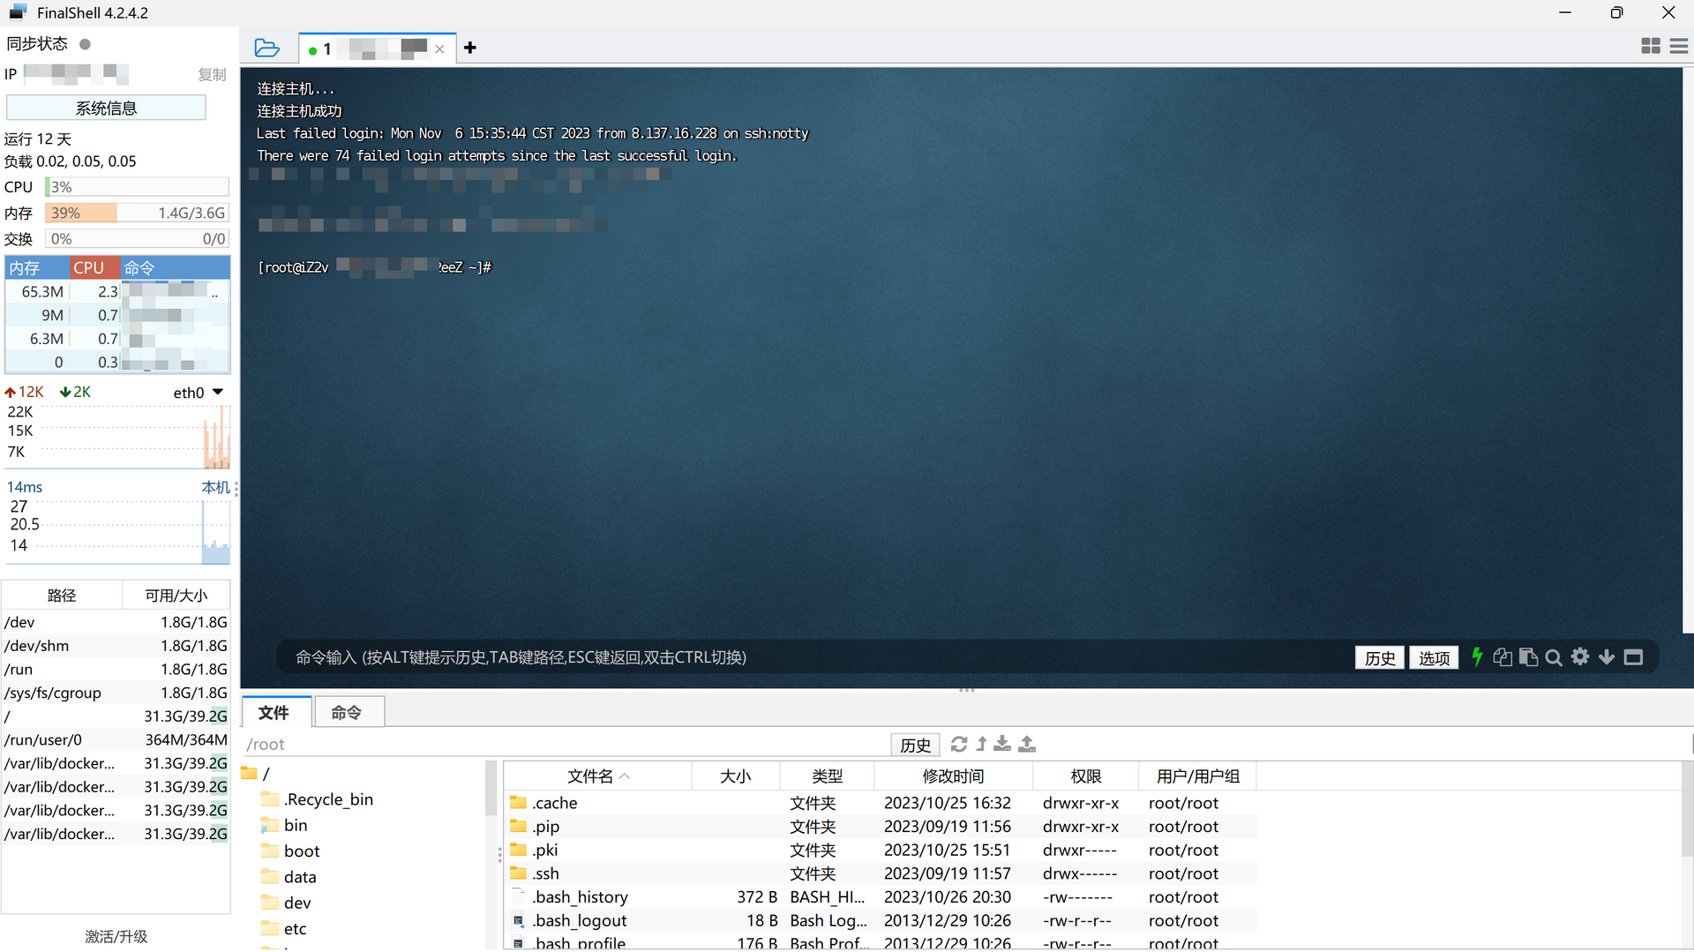Sort processes by 命令 column
Screen dimensions: 1694x952
tap(175, 267)
